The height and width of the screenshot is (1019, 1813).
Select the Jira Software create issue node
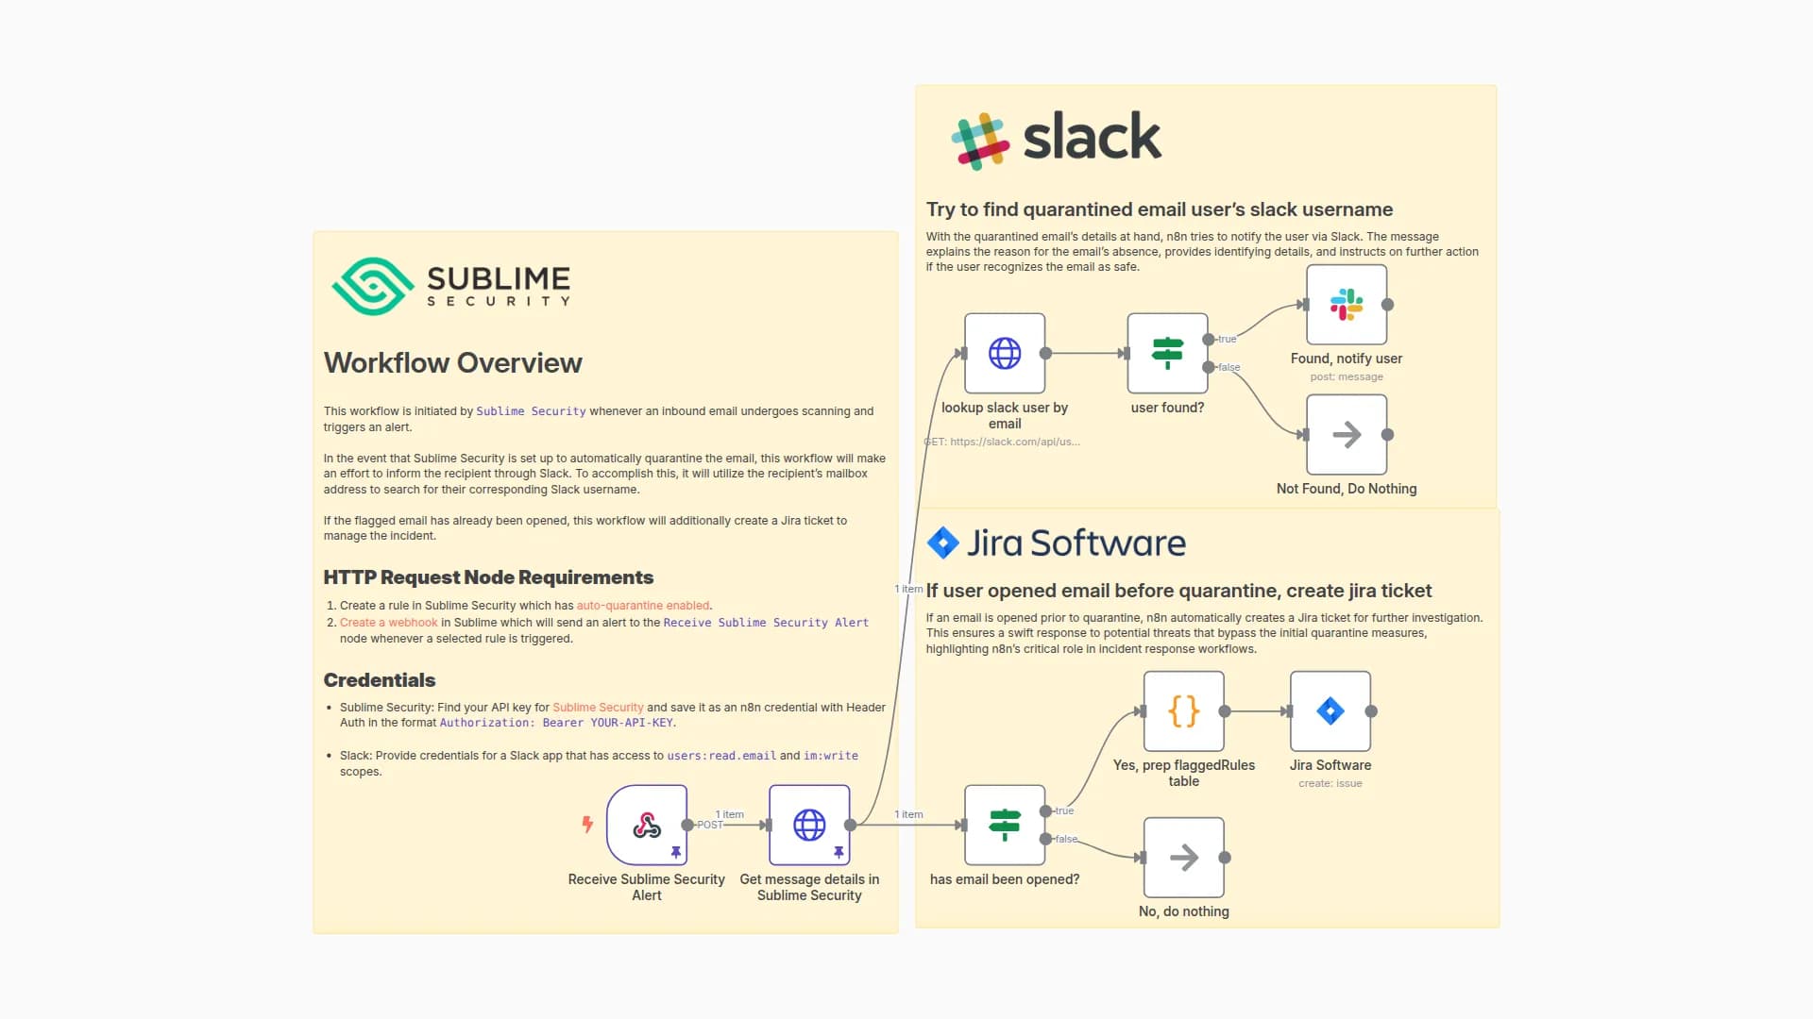coord(1330,710)
